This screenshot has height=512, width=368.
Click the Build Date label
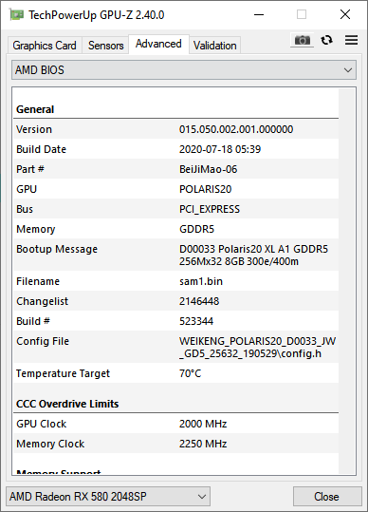42,149
